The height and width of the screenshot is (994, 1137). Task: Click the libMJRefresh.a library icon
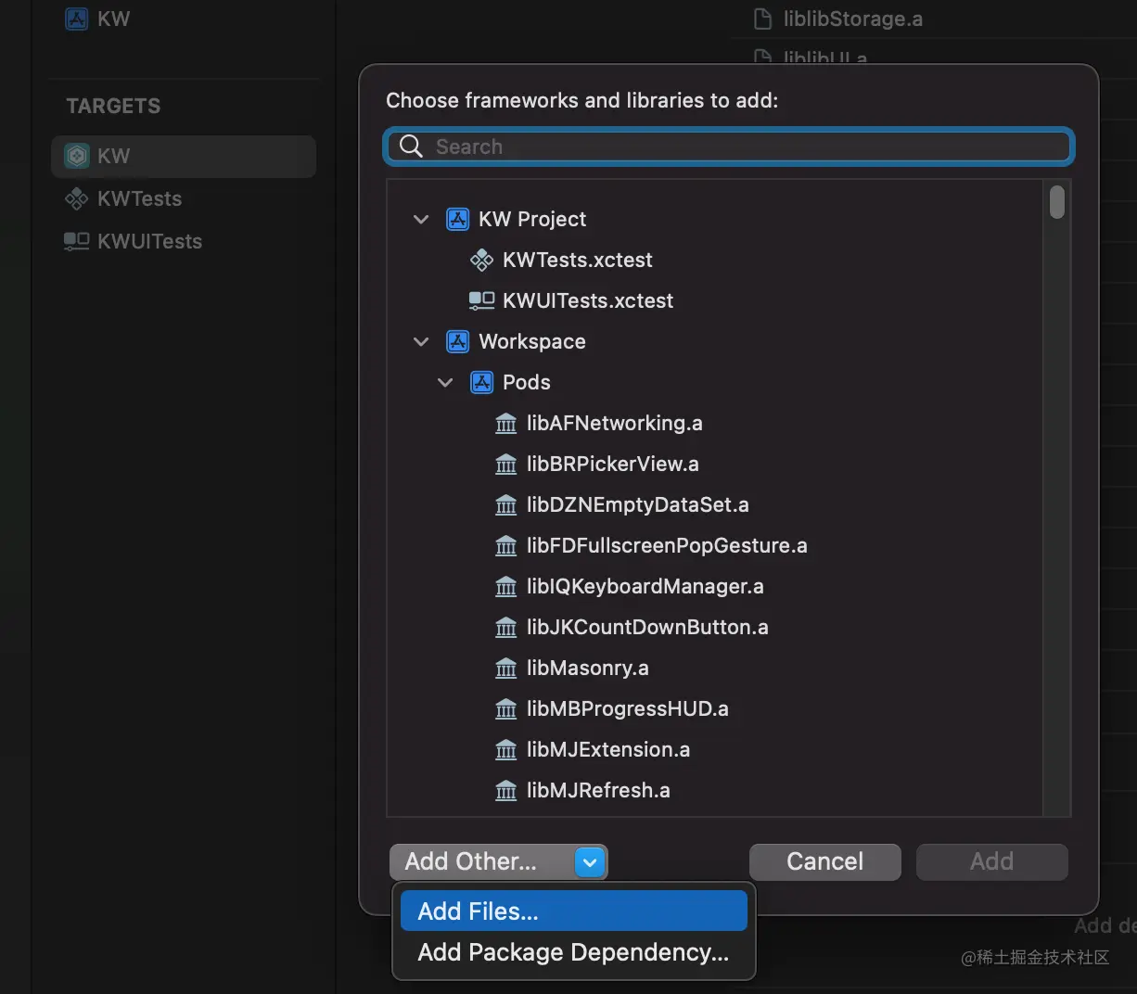[506, 791]
